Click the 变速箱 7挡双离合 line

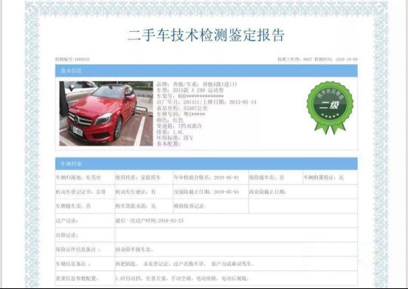[179, 126]
